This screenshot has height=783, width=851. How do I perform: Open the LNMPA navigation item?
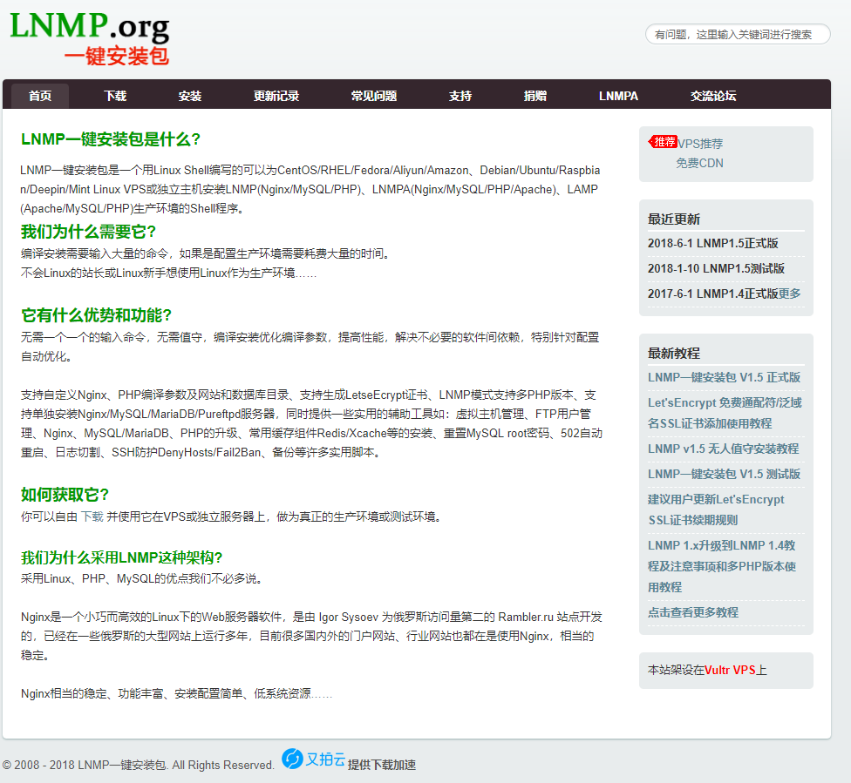pyautogui.click(x=618, y=96)
